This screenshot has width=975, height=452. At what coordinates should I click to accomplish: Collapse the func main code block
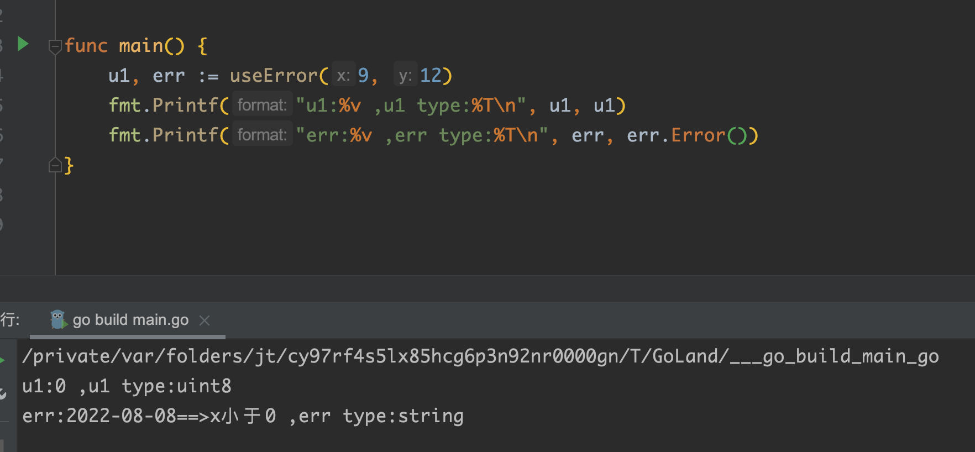(x=55, y=46)
